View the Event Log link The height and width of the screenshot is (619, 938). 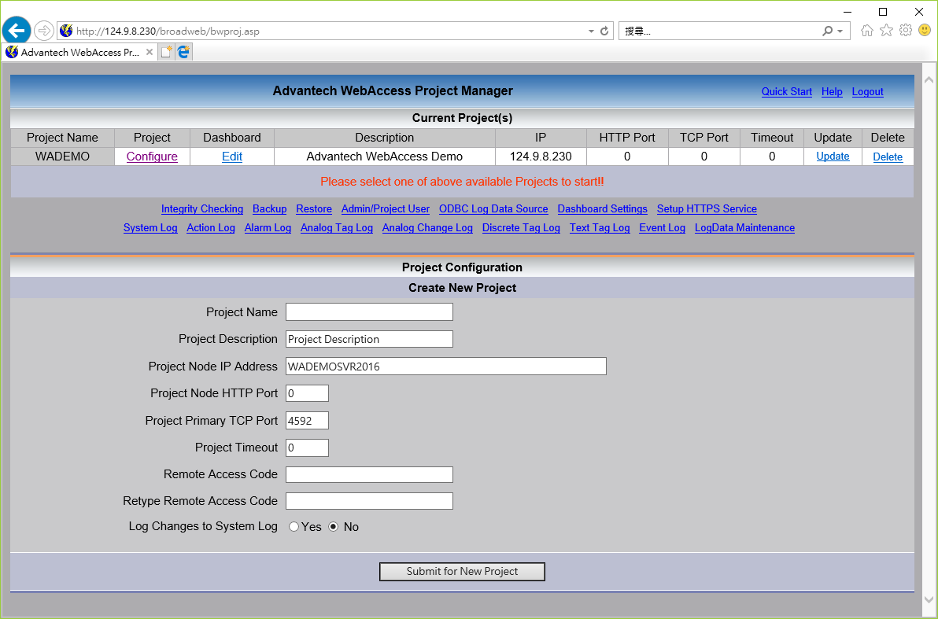(663, 228)
